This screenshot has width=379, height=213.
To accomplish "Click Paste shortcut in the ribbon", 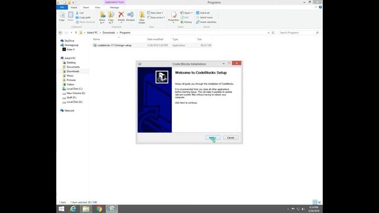I will 85,22.
